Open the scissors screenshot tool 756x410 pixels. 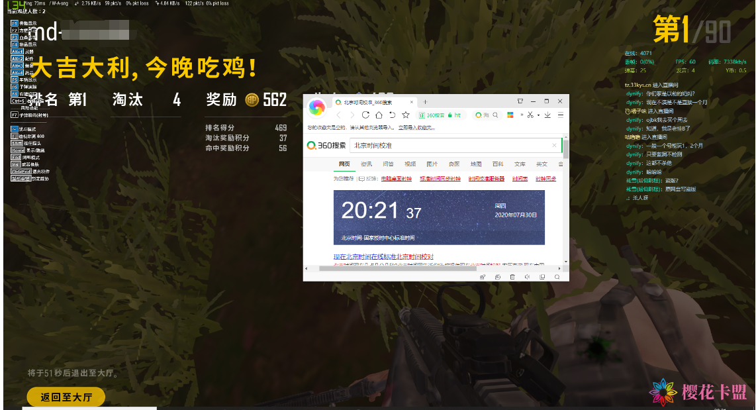coord(530,115)
